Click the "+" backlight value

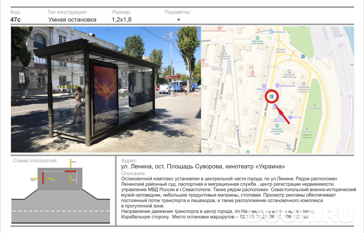(179, 19)
